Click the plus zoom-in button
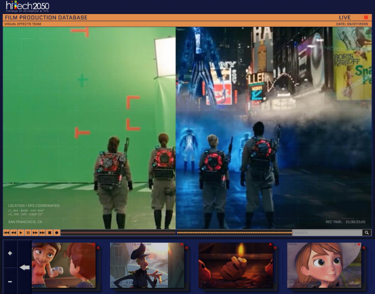This screenshot has width=375, height=294. coord(10,253)
